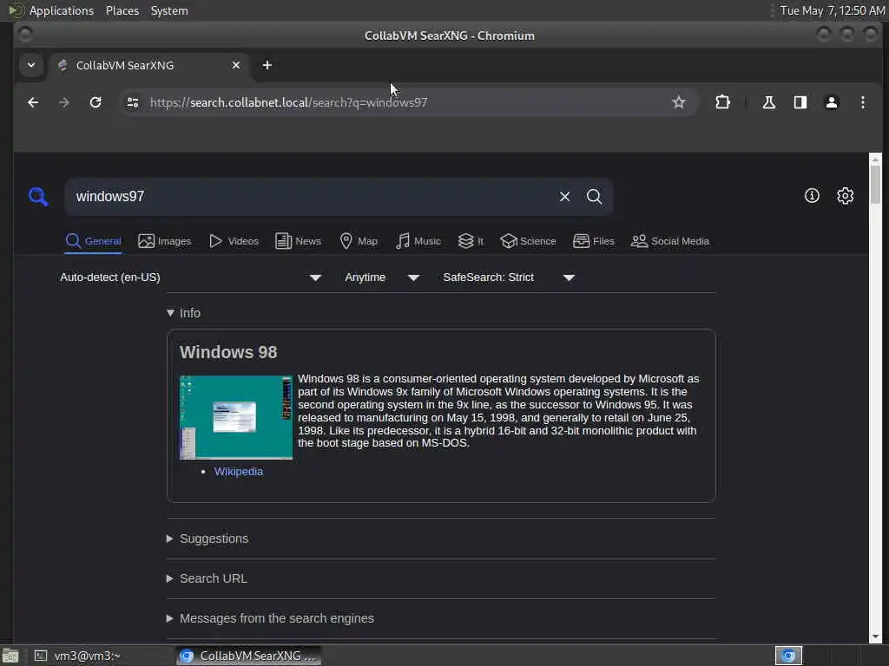The image size is (889, 666).
Task: Expand the Suggestions section
Action: [207, 539]
